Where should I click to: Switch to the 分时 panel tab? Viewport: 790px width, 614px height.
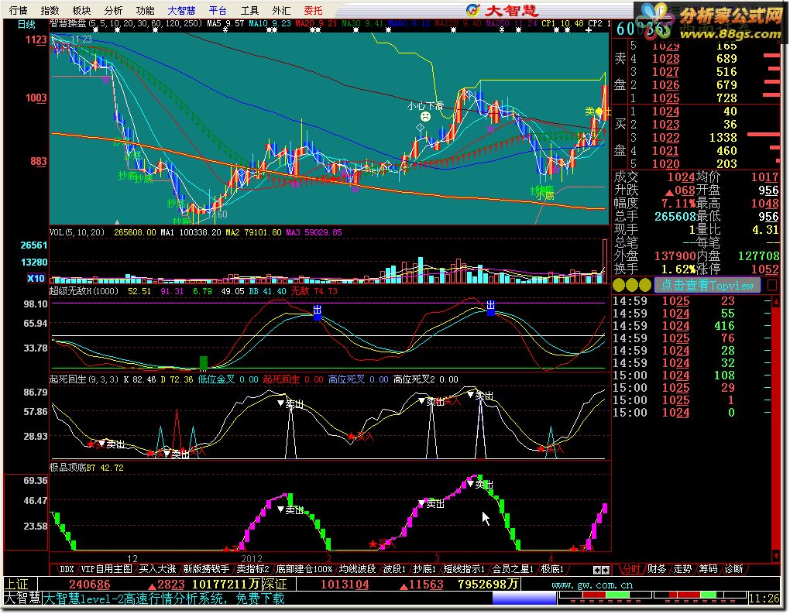pos(630,569)
